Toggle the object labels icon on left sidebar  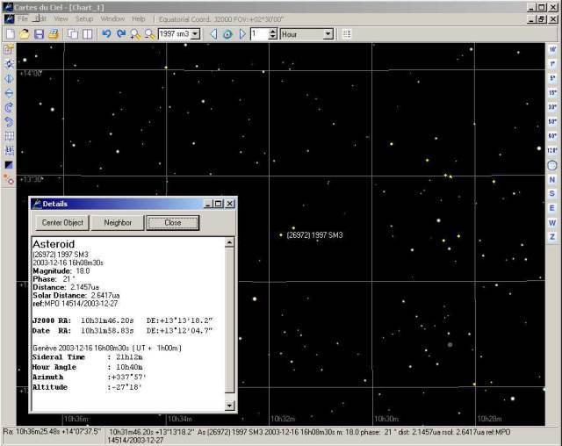click(x=9, y=150)
